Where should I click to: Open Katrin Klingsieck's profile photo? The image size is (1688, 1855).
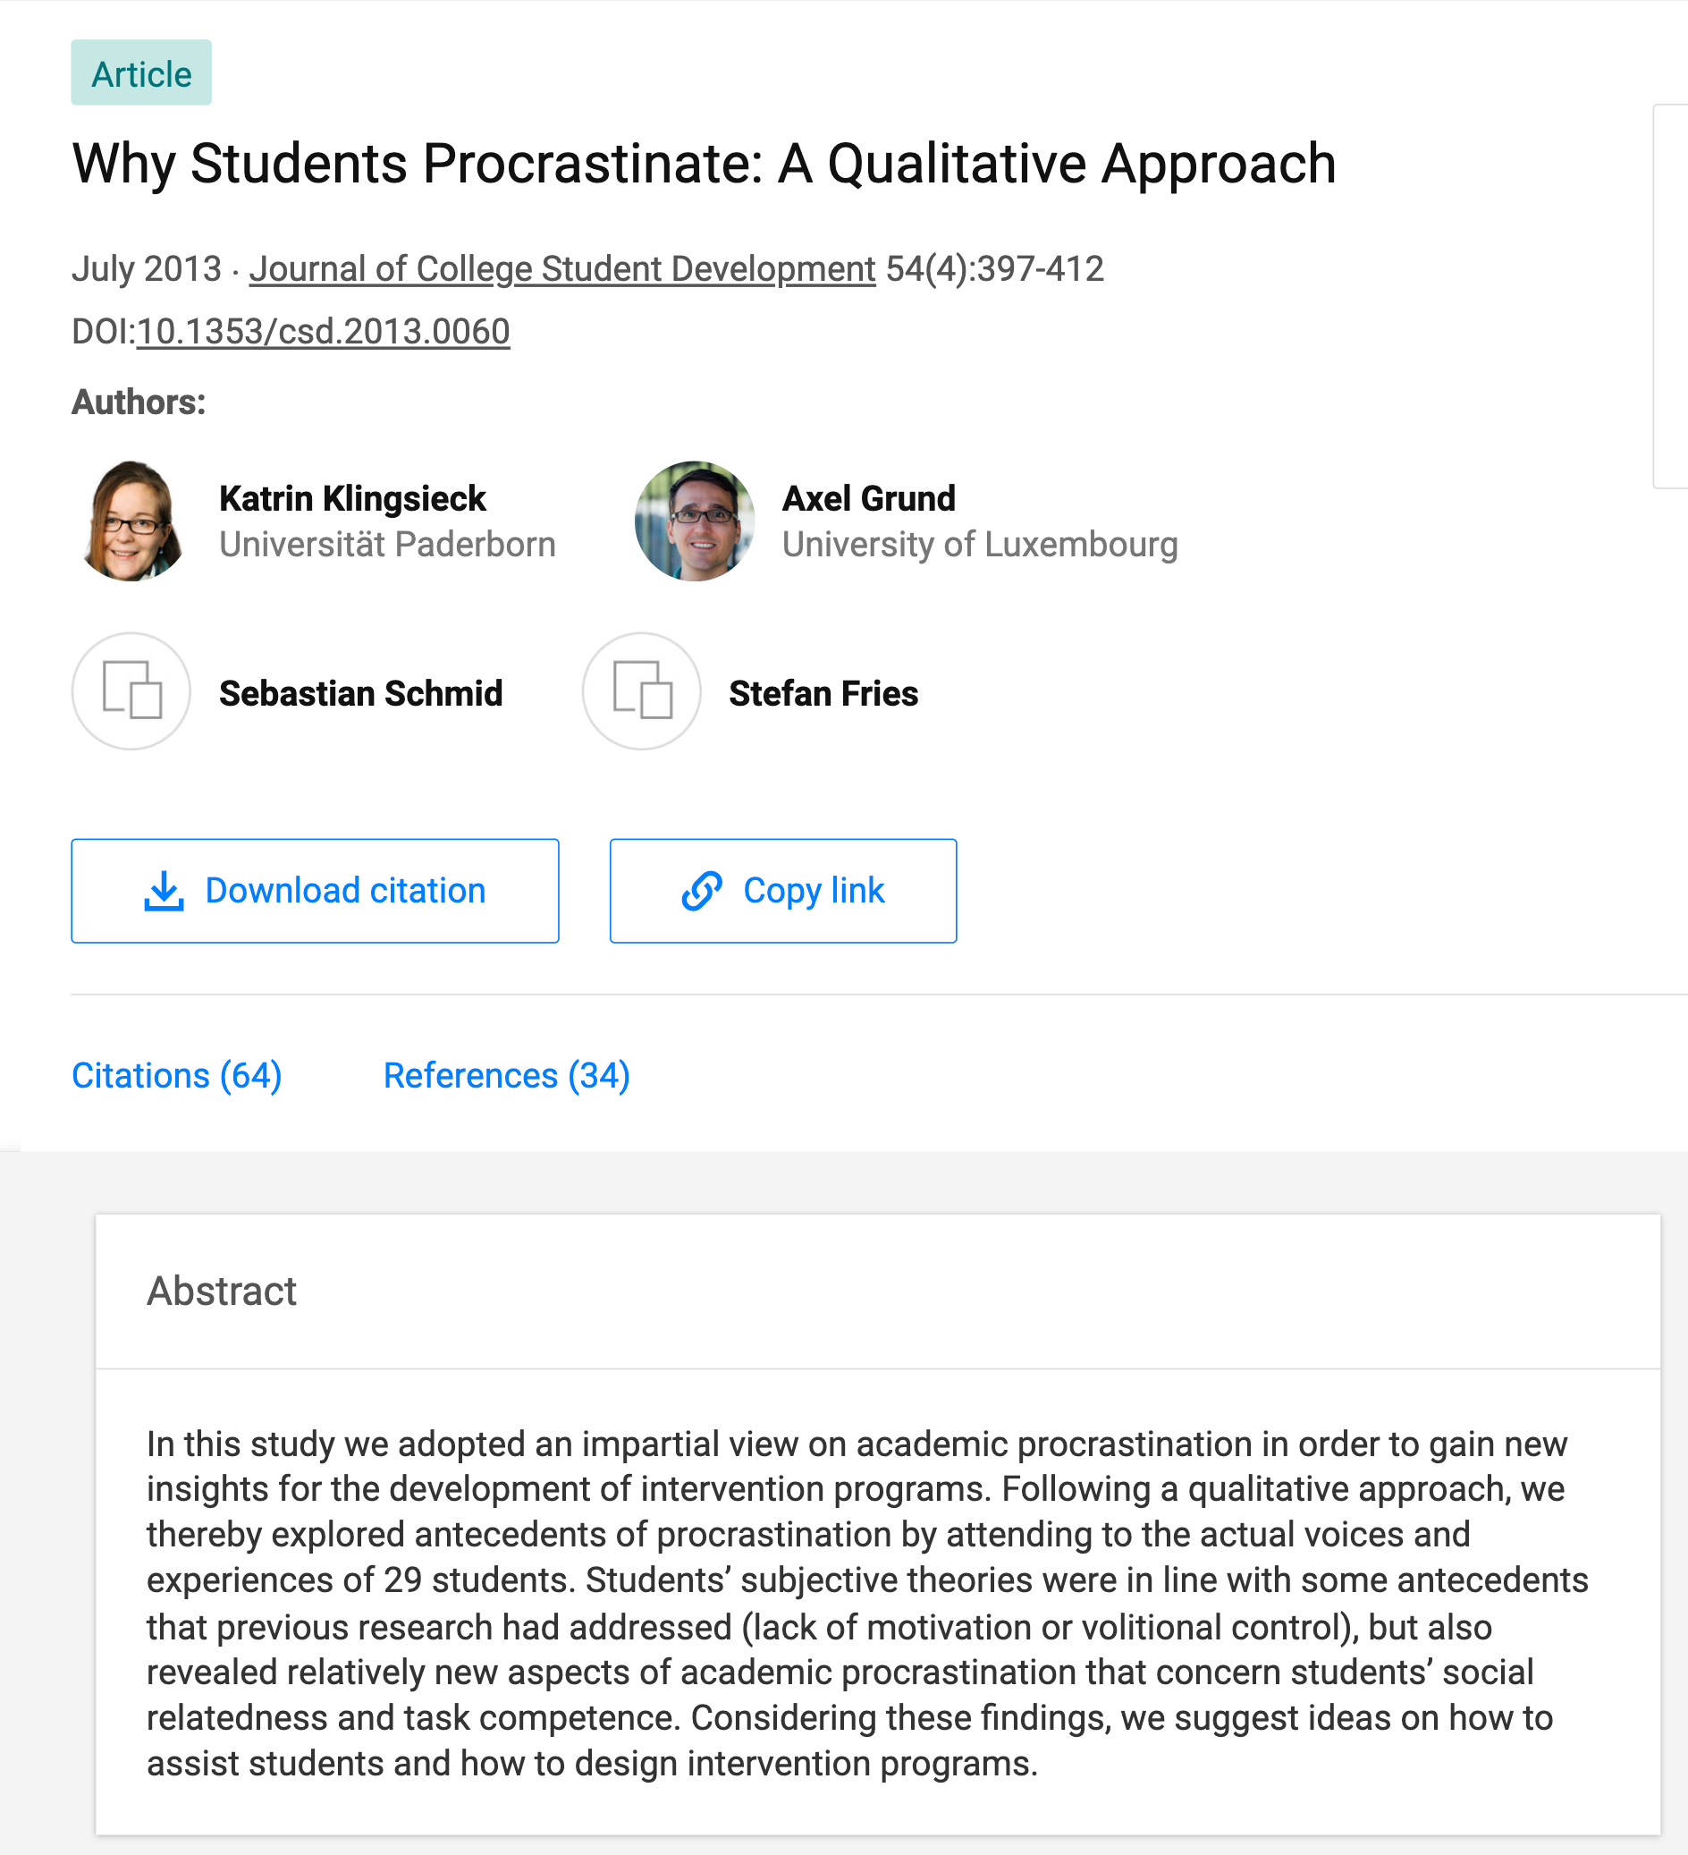(131, 521)
